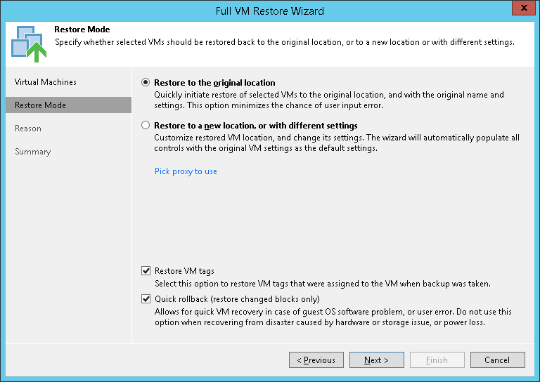Image resolution: width=540 pixels, height=382 pixels.
Task: Click the Previous button
Action: 316,360
